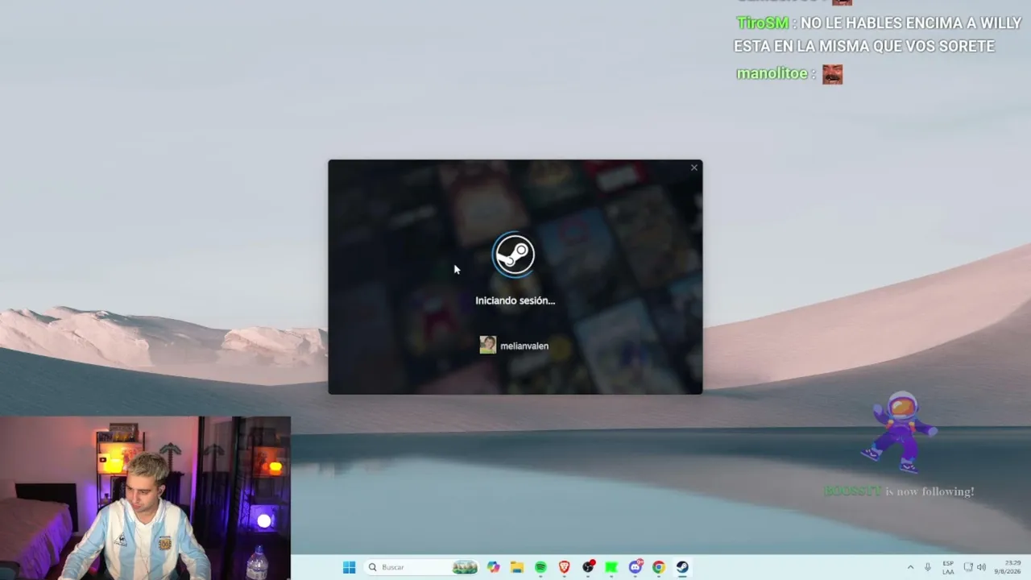Image resolution: width=1031 pixels, height=580 pixels.
Task: Open OBS Studio from the taskbar
Action: tap(588, 567)
